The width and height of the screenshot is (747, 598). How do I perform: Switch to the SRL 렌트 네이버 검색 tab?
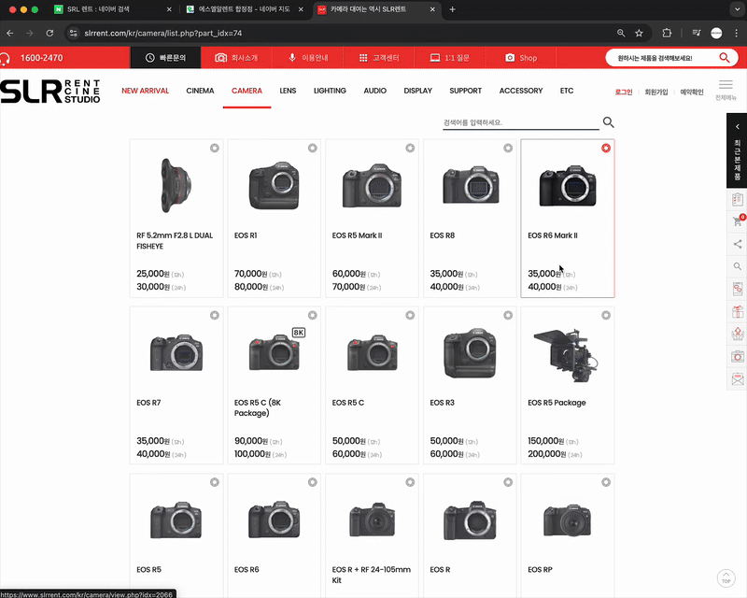pyautogui.click(x=112, y=9)
